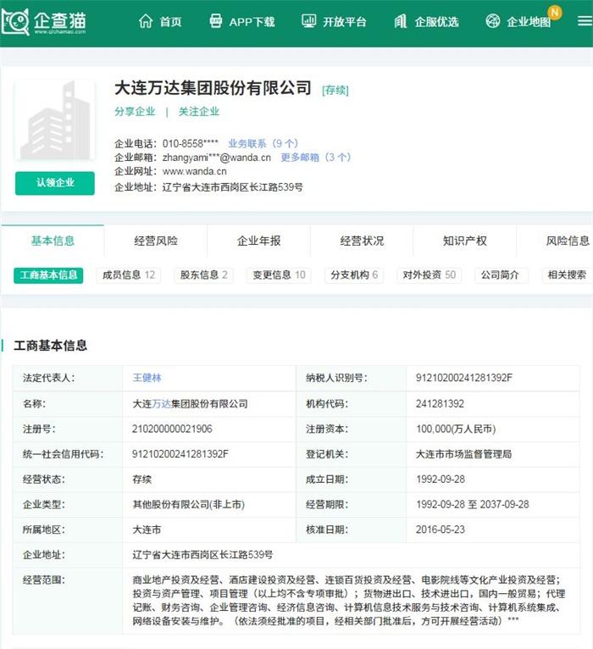Click the 企查猫 logo
593x649 pixels.
click(x=43, y=21)
